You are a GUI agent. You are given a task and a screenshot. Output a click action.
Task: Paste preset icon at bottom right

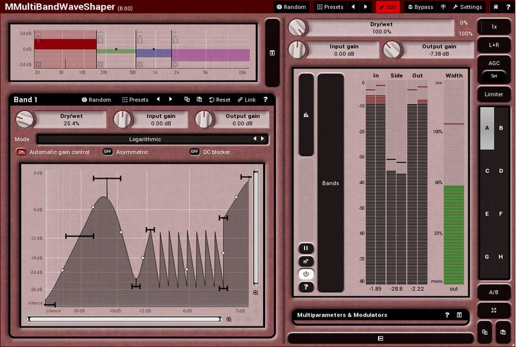pos(503,332)
